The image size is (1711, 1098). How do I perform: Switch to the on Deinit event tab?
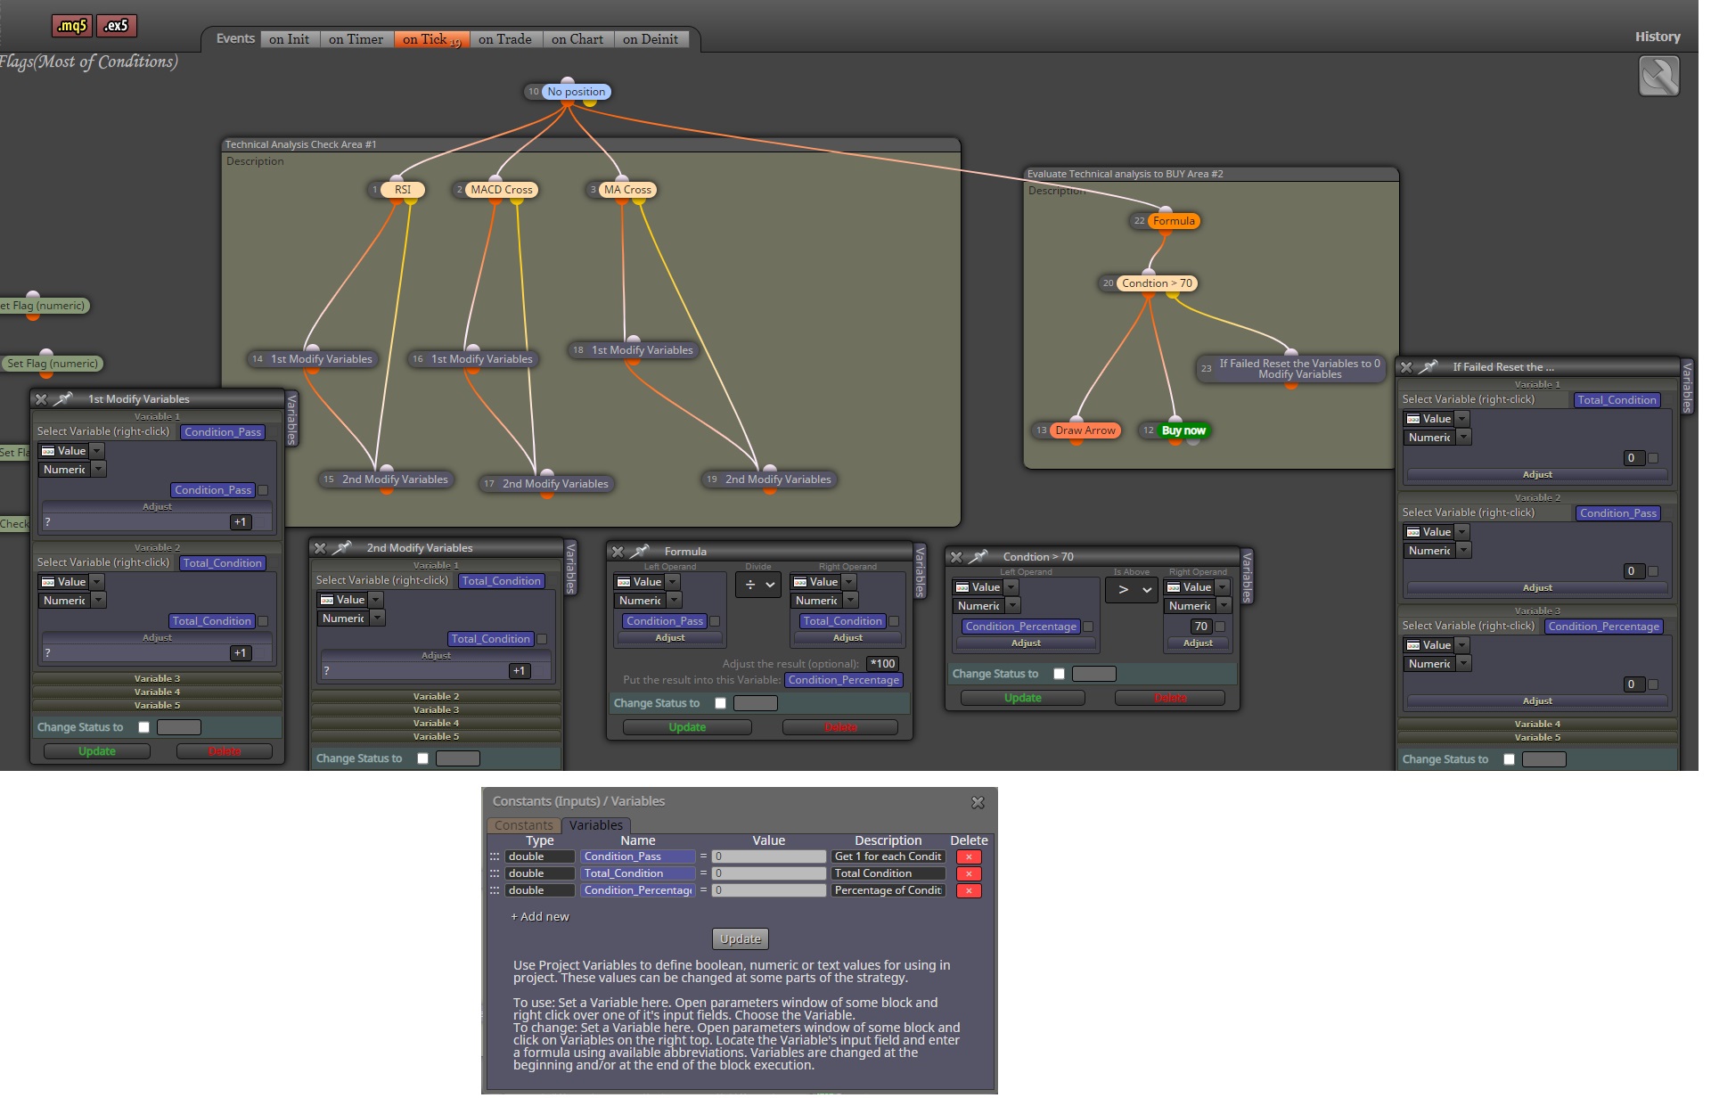[x=651, y=39]
